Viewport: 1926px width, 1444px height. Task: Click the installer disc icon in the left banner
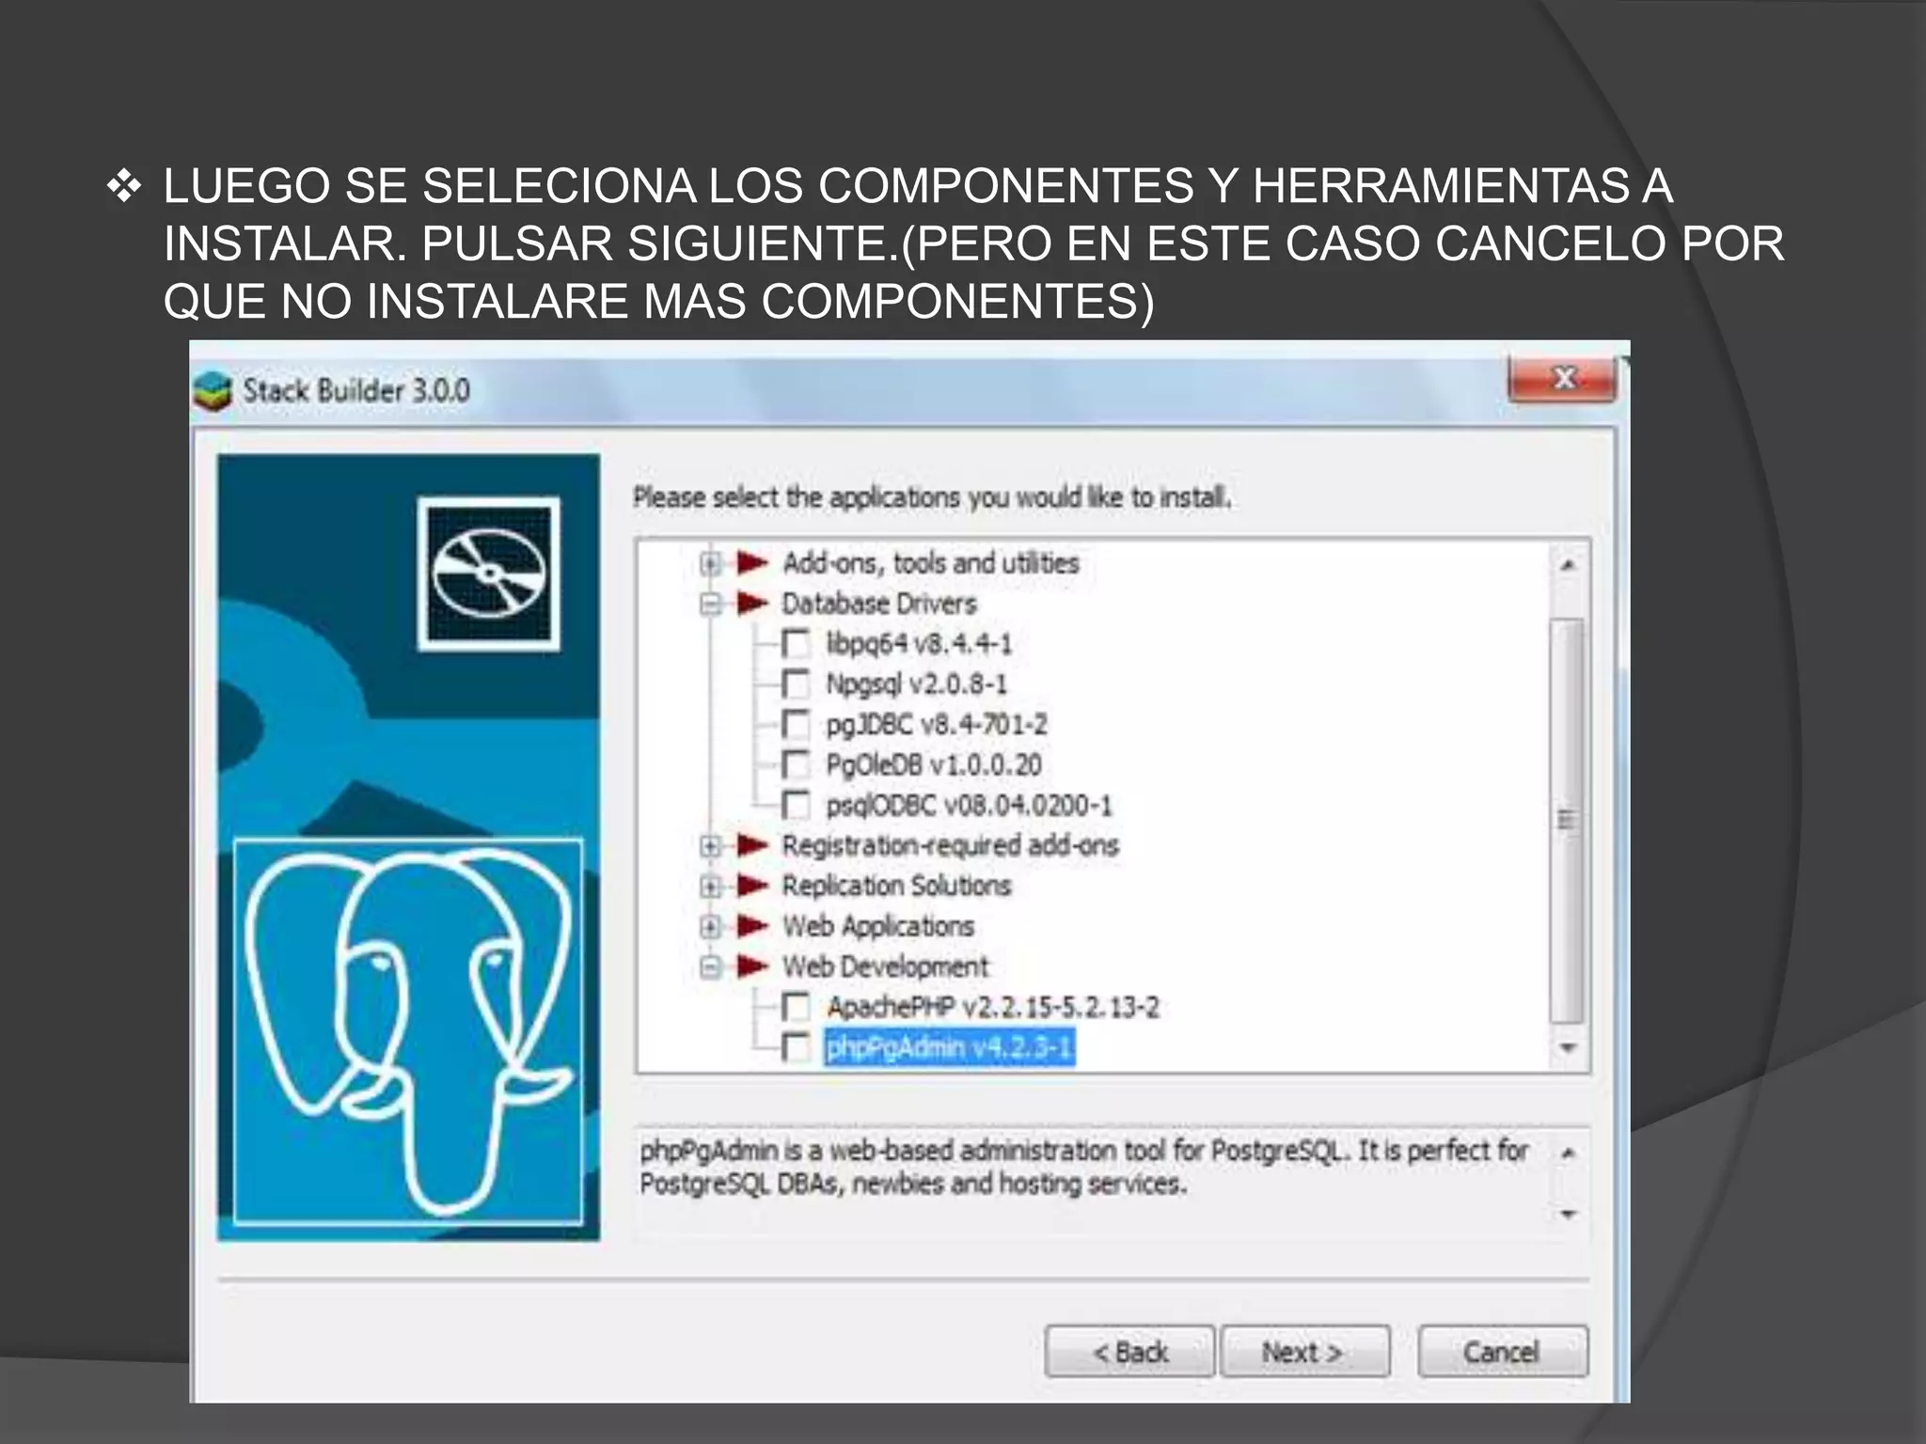pyautogui.click(x=489, y=573)
